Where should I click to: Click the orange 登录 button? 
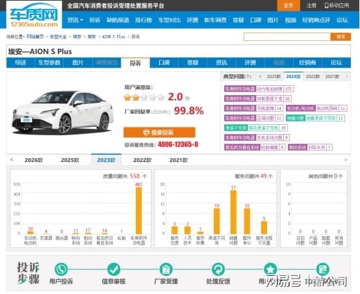pyautogui.click(x=289, y=5)
